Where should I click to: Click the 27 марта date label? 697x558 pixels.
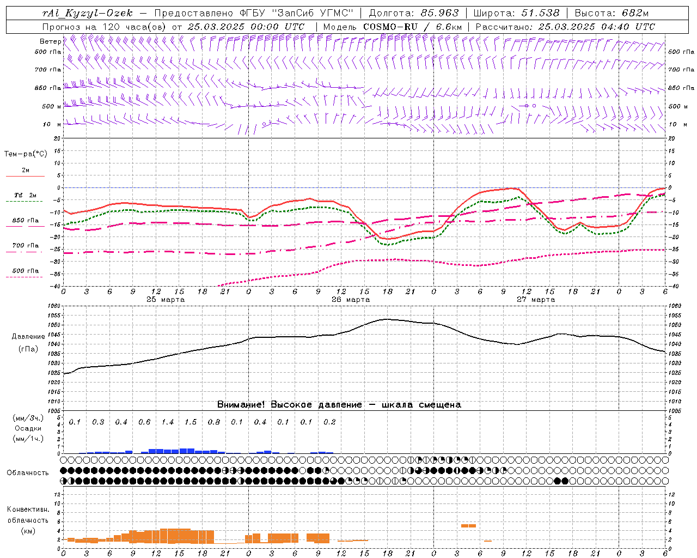(536, 300)
